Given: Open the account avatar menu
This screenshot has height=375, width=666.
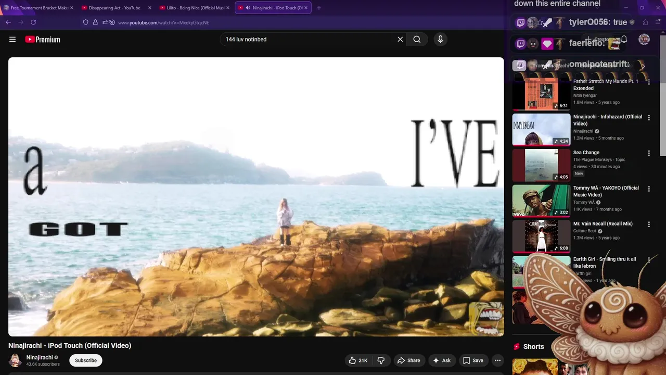Looking at the screenshot, I should tap(644, 39).
